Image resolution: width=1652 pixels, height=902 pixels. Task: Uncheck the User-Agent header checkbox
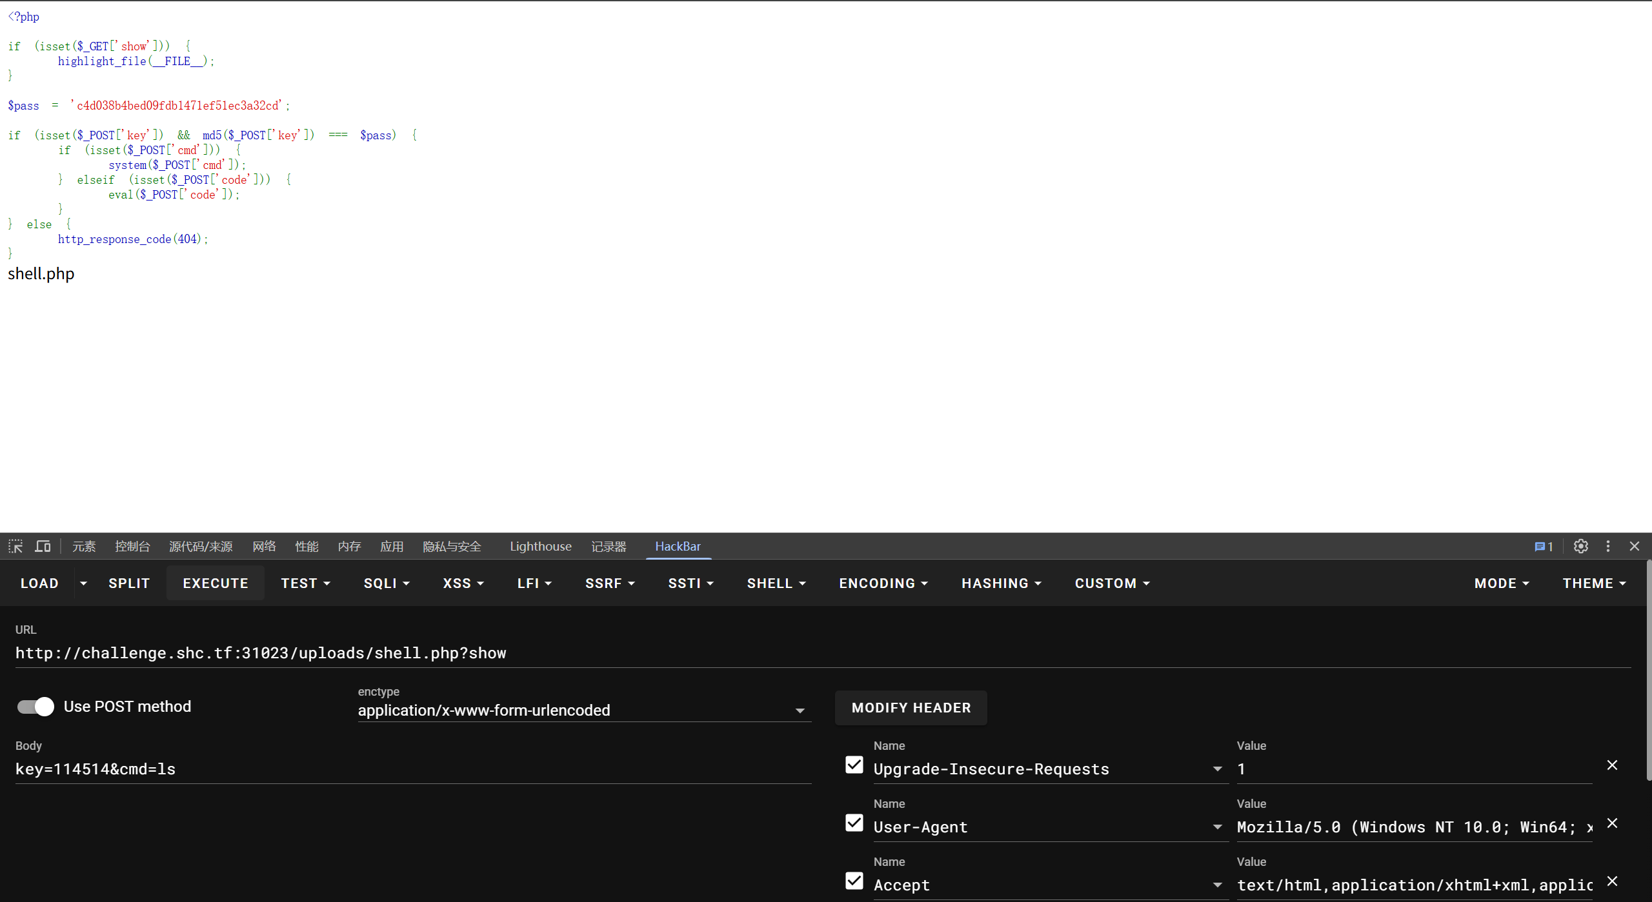tap(854, 823)
